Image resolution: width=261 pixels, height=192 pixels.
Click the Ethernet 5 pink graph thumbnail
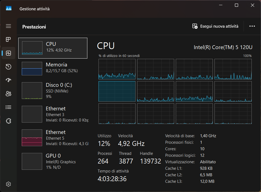pyautogui.click(x=32, y=137)
